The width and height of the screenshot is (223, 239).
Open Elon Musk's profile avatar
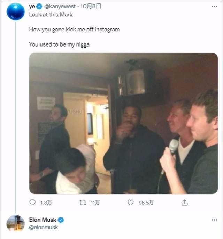pyautogui.click(x=16, y=223)
